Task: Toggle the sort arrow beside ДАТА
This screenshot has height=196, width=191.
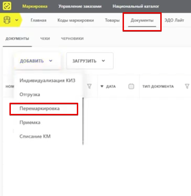Action: tap(102, 86)
